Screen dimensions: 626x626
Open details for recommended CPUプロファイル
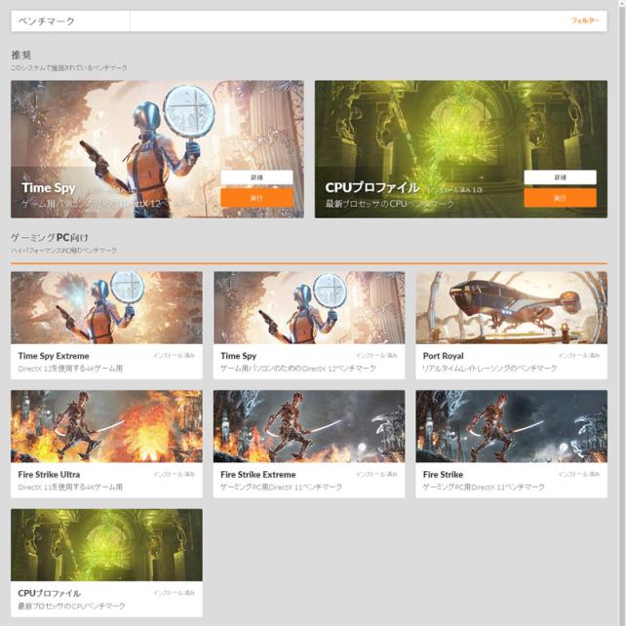(560, 177)
